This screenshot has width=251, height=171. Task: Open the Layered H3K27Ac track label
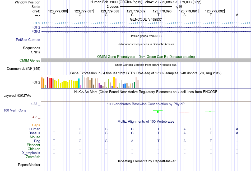17,96
